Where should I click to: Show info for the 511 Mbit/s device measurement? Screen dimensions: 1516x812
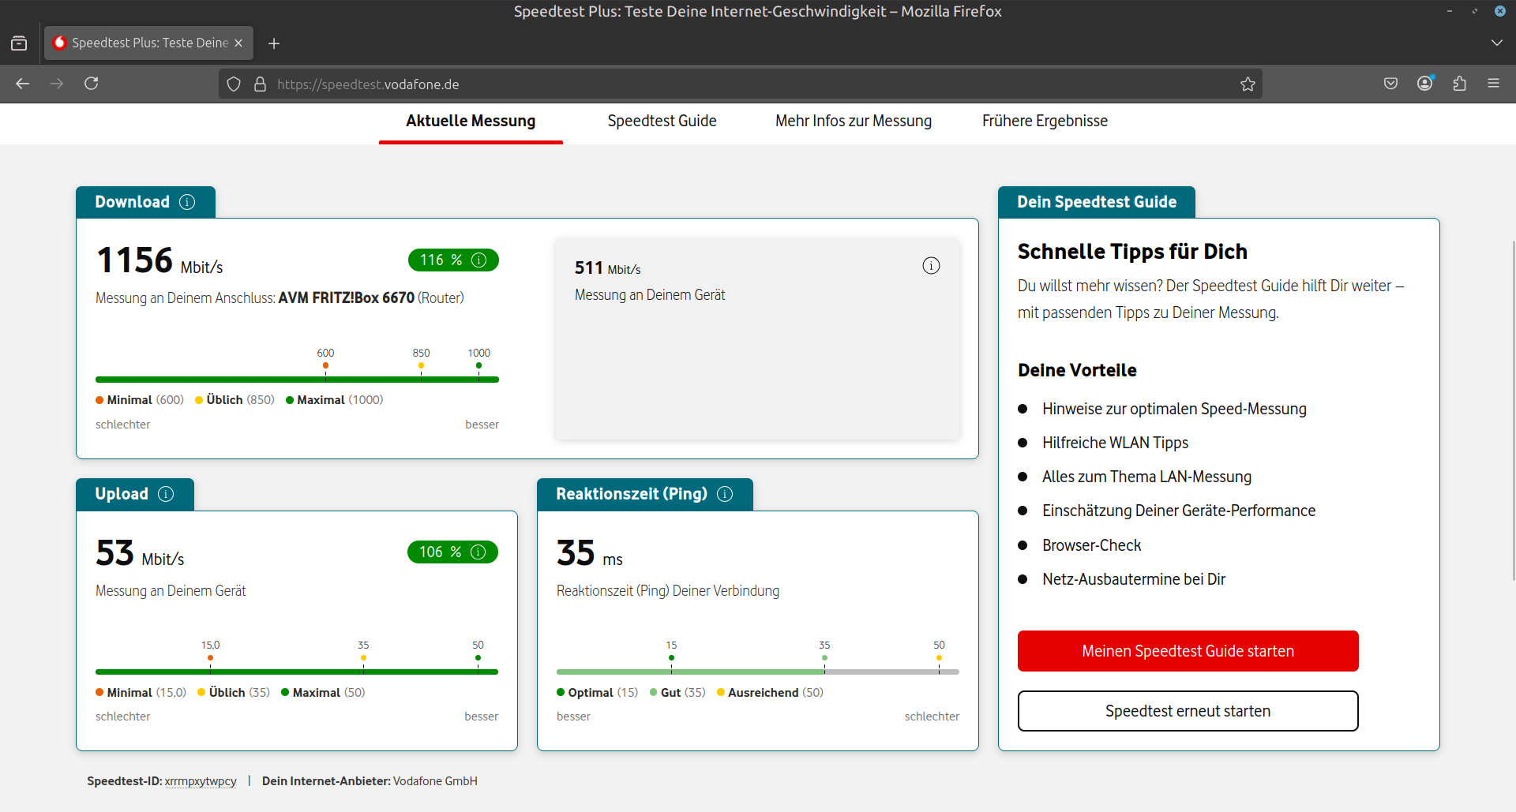pyautogui.click(x=932, y=266)
